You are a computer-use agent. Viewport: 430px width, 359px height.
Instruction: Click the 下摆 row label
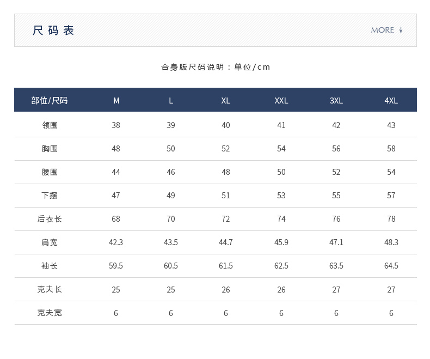(x=50, y=196)
